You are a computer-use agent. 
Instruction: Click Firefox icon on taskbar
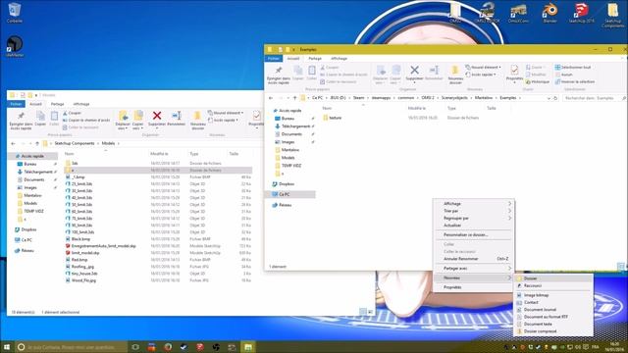pyautogui.click(x=168, y=346)
